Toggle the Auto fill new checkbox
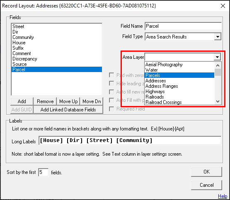 pos(111,92)
